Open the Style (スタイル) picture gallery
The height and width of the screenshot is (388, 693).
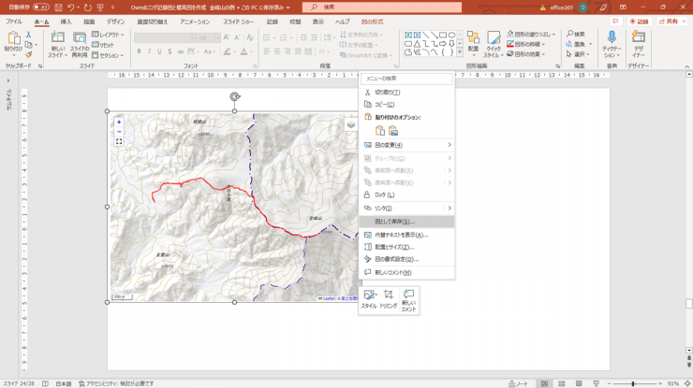(x=369, y=297)
